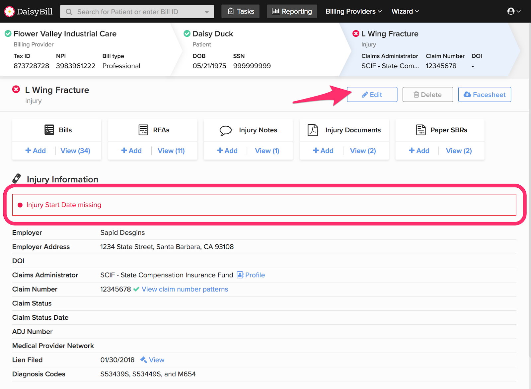View the 34 bills

tap(75, 151)
